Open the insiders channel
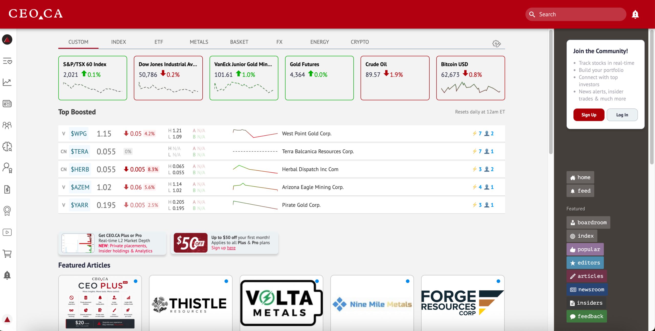Screen dimensions: 655x331 pyautogui.click(x=586, y=303)
